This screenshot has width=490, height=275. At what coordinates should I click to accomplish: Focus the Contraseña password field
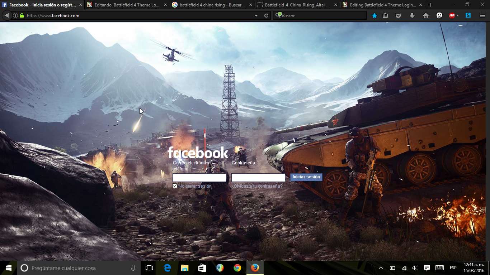[258, 178]
